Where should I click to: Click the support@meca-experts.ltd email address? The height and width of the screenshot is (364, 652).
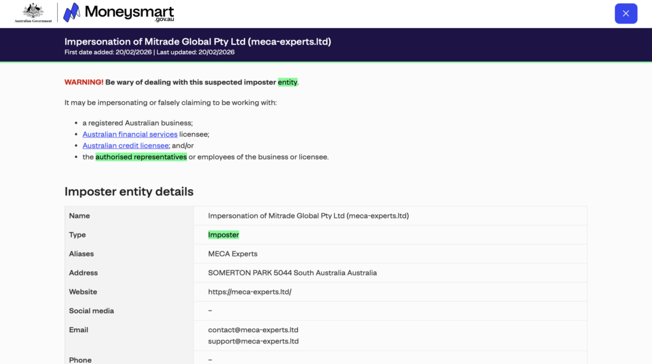tap(253, 341)
